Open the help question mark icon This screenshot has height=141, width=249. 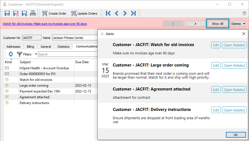[244, 13]
